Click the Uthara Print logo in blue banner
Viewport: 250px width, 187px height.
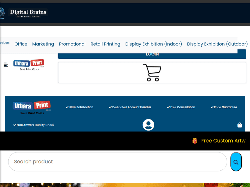coord(32,108)
